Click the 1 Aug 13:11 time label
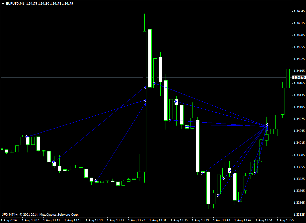This screenshot has width=306, height=223. coord(52,220)
